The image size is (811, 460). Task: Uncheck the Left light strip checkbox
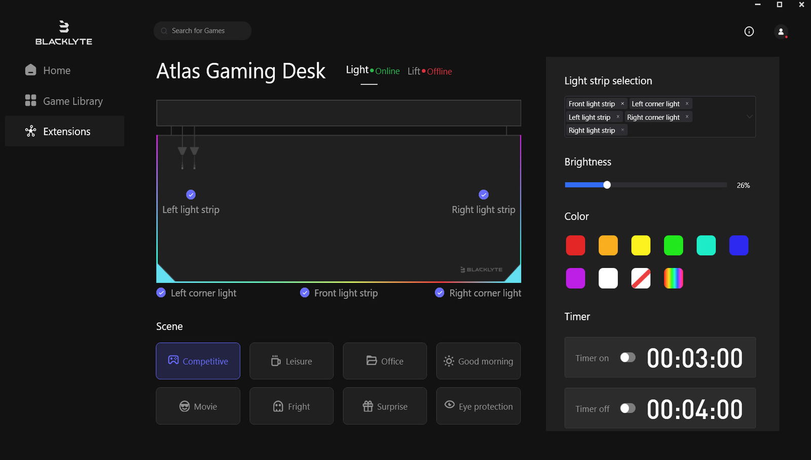click(x=191, y=195)
